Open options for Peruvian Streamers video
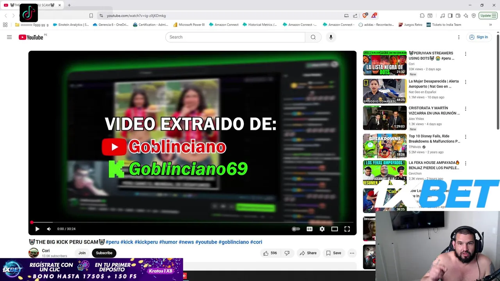The image size is (500, 281). pyautogui.click(x=465, y=54)
